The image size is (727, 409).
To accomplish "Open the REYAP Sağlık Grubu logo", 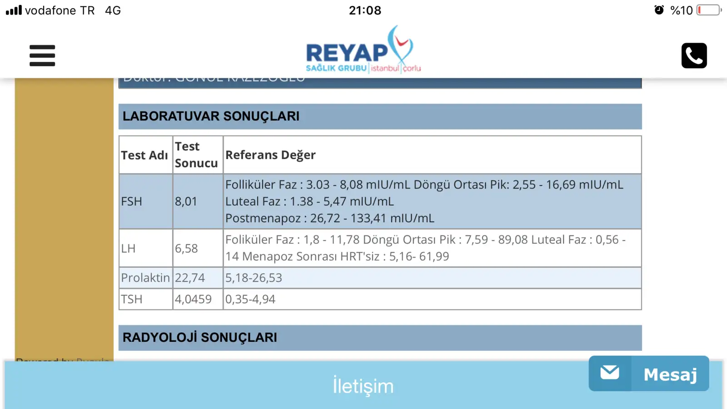I will tap(363, 50).
